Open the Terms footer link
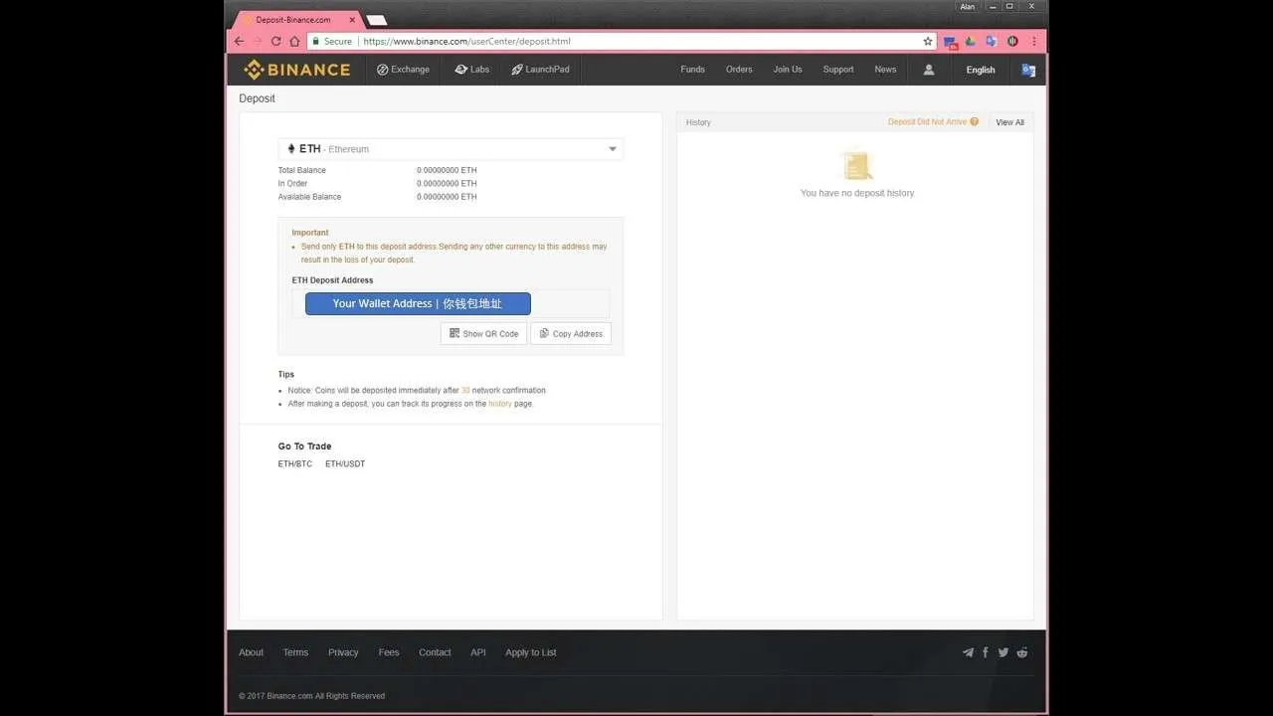 pyautogui.click(x=295, y=652)
